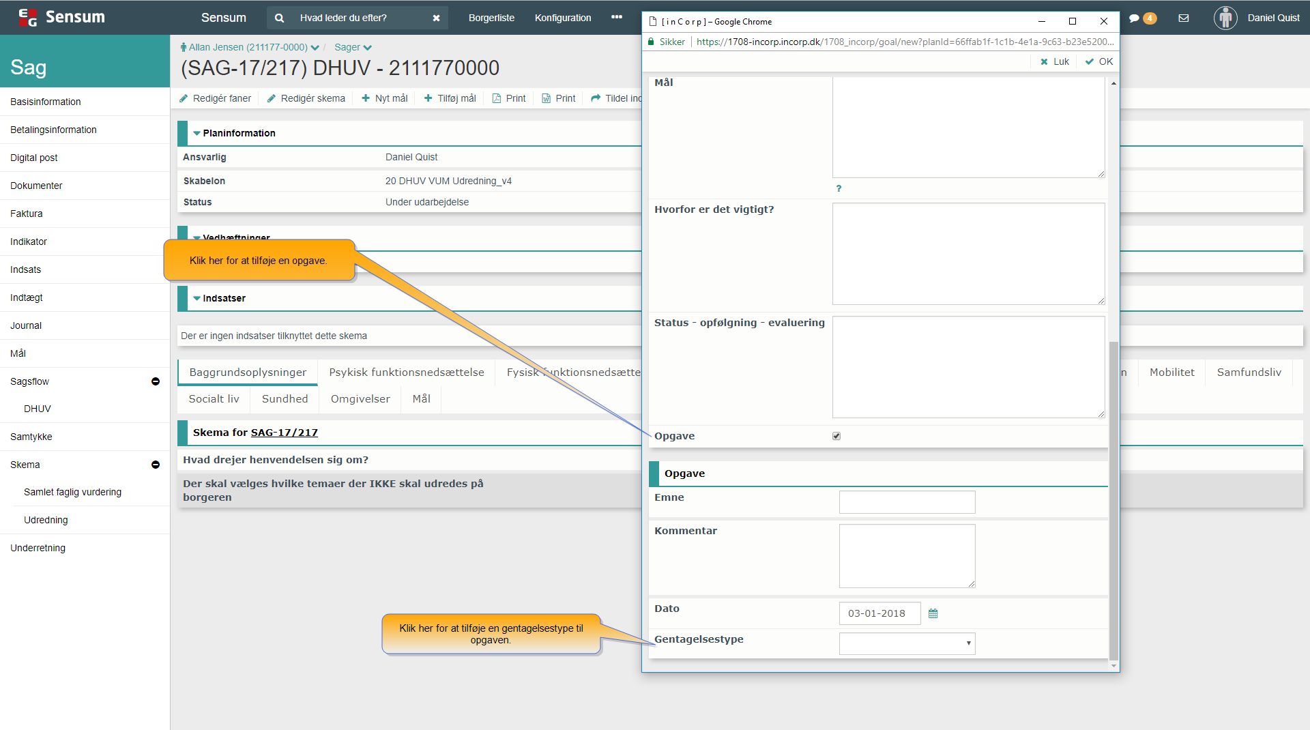Screen dimensions: 1310x730
Task: Click the page icon in the popup title bar
Action: coord(652,21)
